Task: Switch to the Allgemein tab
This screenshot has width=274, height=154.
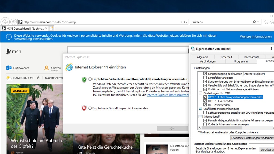Action: (x=202, y=57)
